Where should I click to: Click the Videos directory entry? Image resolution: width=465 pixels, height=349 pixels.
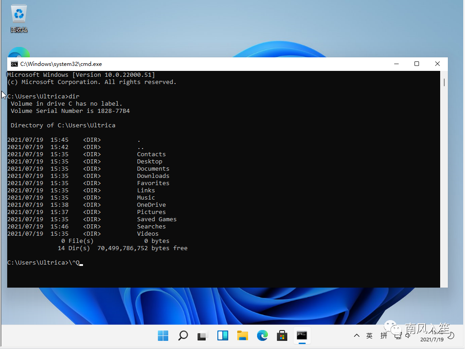click(147, 233)
